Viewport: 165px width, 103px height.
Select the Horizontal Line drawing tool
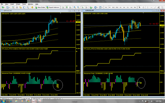152,7
